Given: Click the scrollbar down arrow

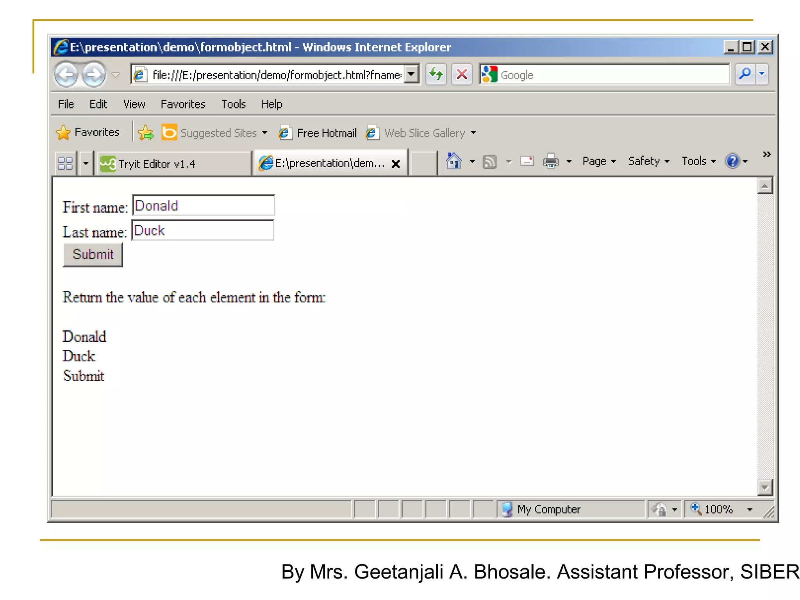Looking at the screenshot, I should tap(765, 487).
